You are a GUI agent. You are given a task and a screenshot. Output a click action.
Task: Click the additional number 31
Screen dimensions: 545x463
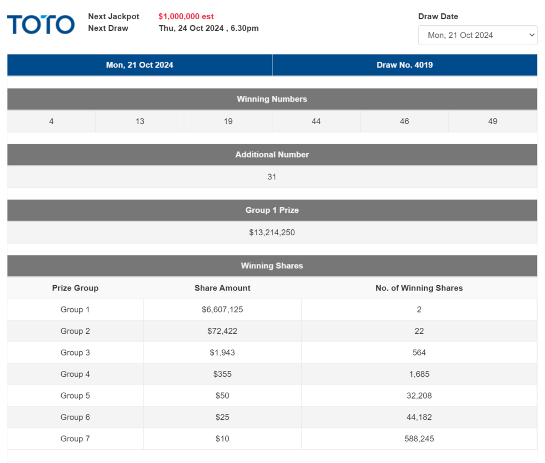tap(272, 177)
